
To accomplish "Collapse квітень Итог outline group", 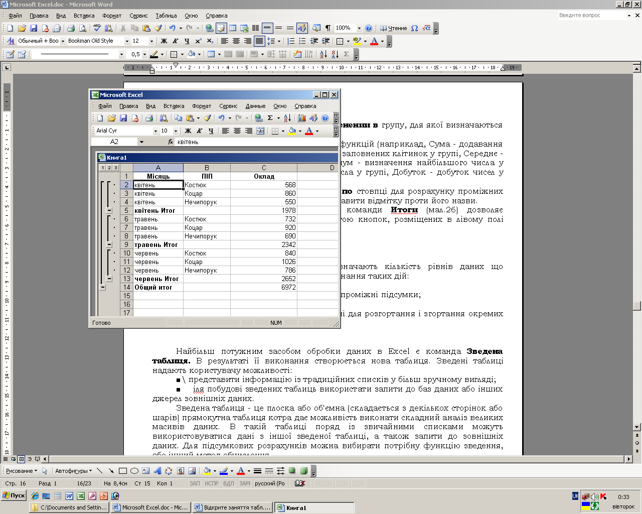I will 109,211.
